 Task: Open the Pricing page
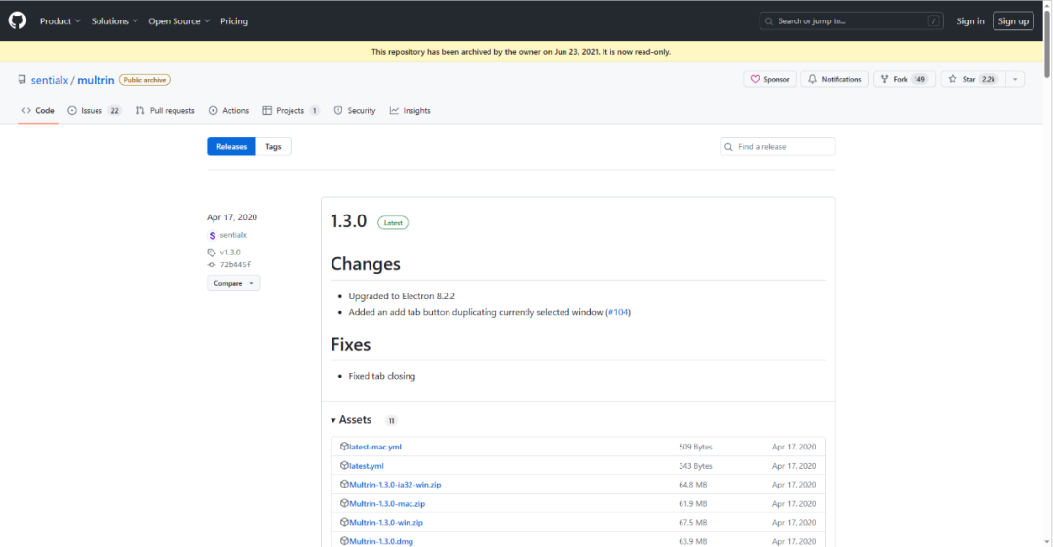pyautogui.click(x=234, y=20)
